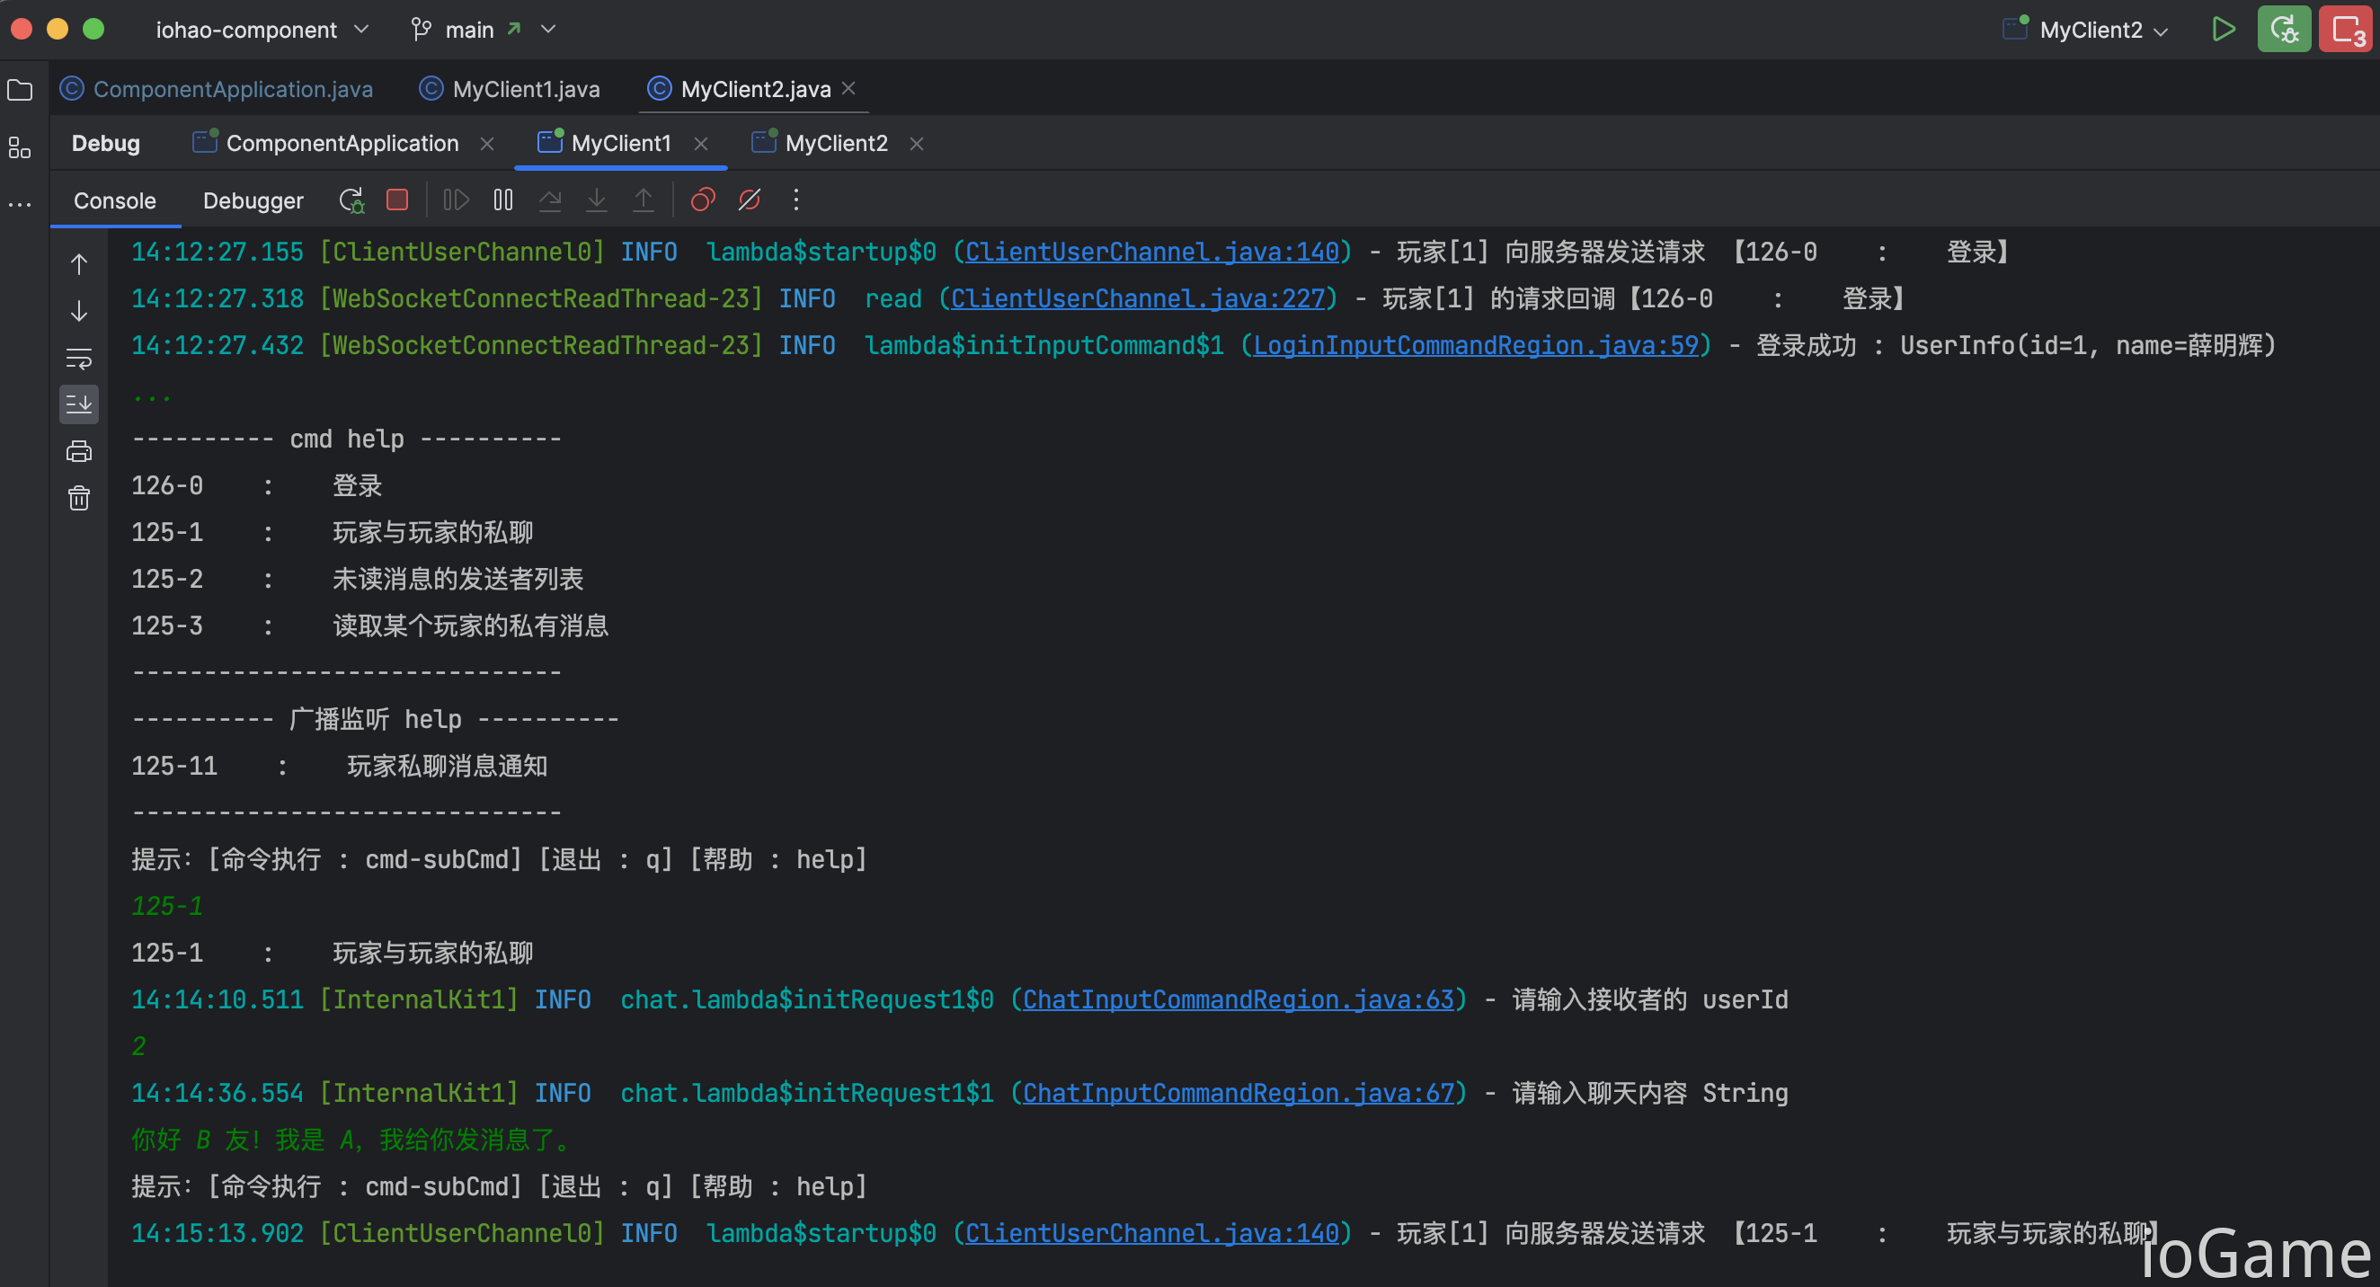
Task: Open LoginInputCommandRegion.java:59 link
Action: pos(1476,345)
